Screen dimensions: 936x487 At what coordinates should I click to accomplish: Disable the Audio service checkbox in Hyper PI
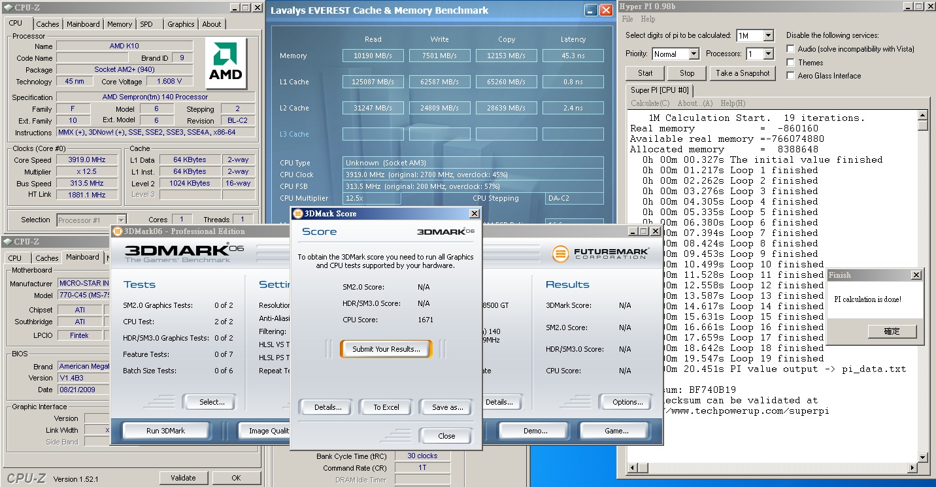click(x=791, y=49)
